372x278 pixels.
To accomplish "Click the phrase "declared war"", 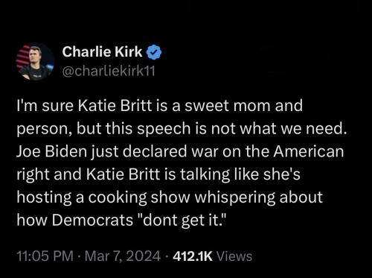I will coord(170,151).
